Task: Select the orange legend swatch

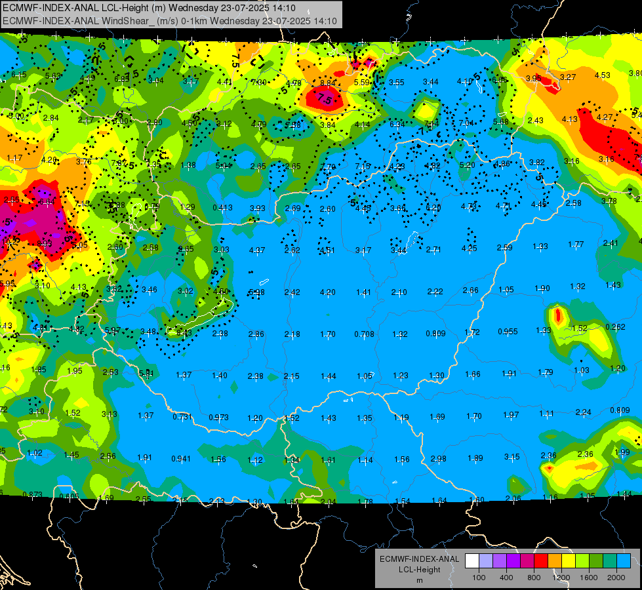Action: tap(555, 561)
